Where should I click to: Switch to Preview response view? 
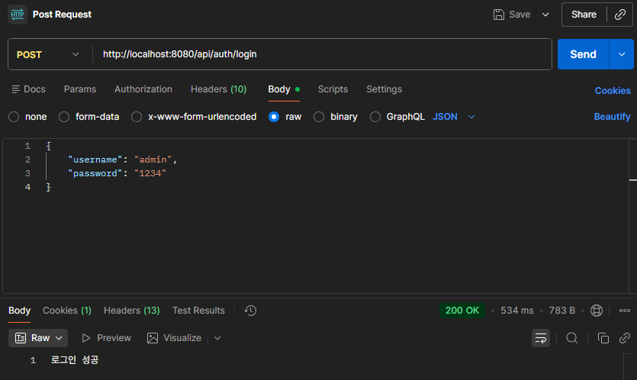(x=107, y=338)
